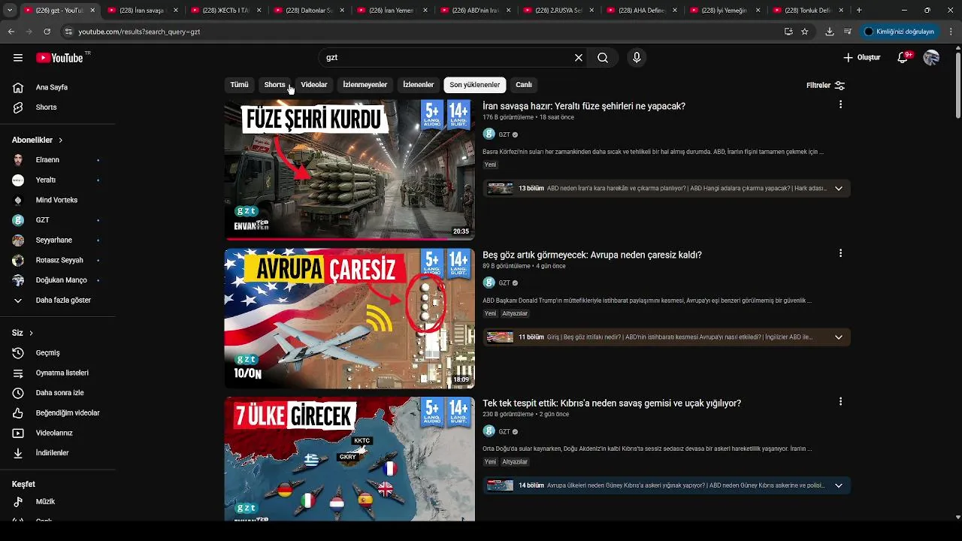This screenshot has height=541, width=962.
Task: Open title Beş göz artık görmeyecek
Action: tap(592, 255)
